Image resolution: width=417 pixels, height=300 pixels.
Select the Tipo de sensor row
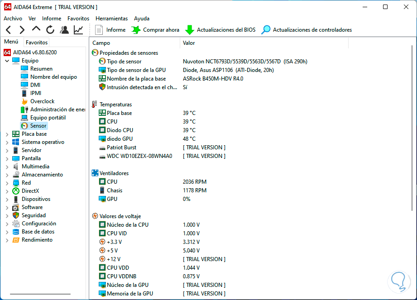(x=203, y=62)
